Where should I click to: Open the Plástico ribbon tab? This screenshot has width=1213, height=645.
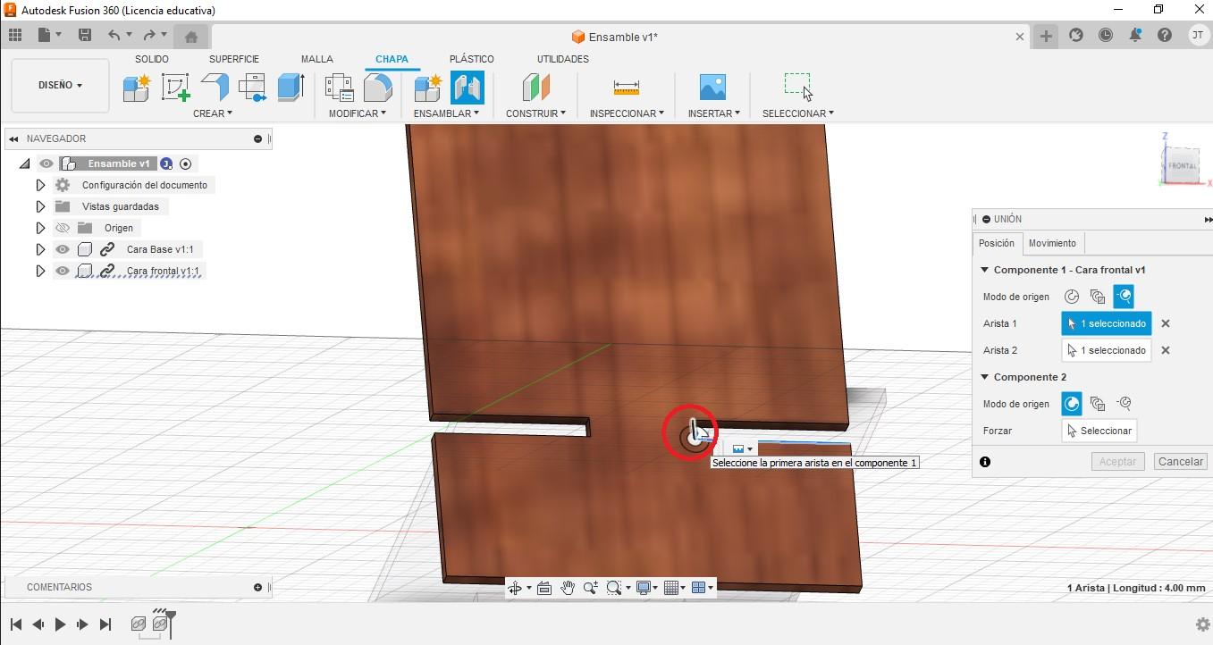click(472, 59)
